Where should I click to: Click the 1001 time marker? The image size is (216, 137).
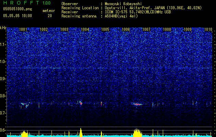coord(23,29)
